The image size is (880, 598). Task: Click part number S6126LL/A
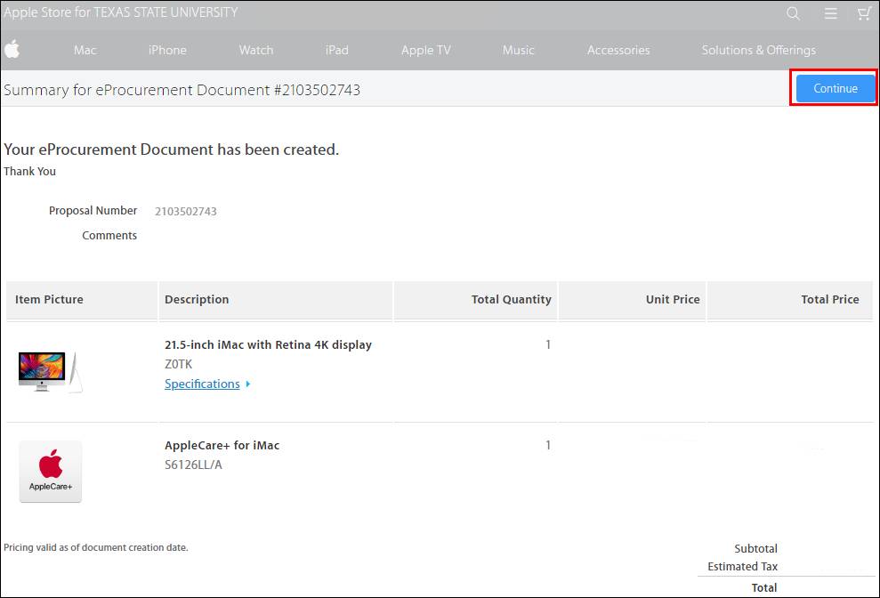(x=193, y=465)
